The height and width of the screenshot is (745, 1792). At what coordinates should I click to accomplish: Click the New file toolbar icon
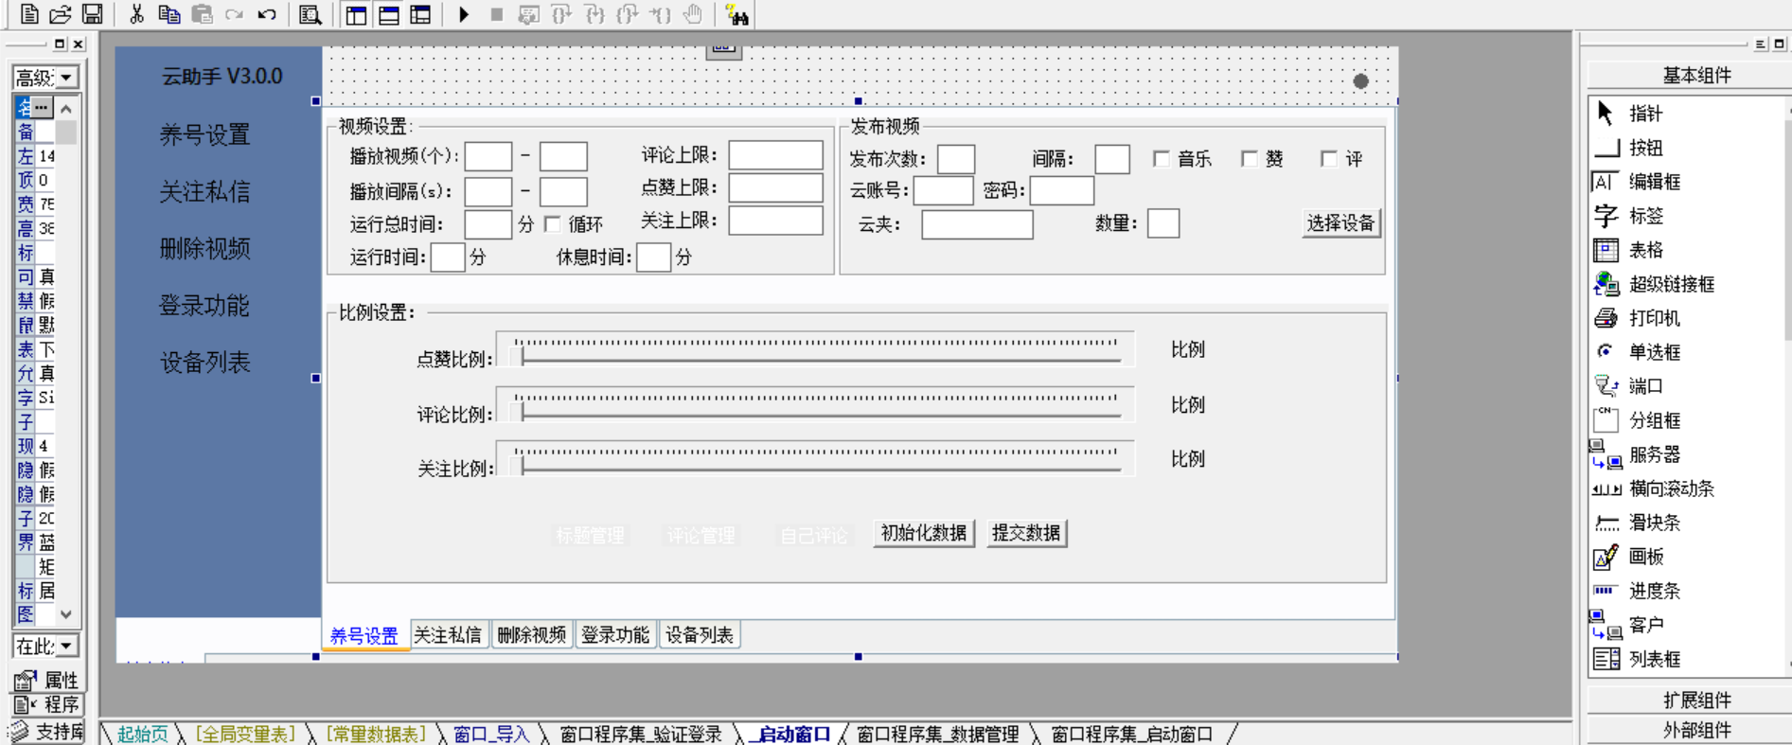(x=29, y=14)
